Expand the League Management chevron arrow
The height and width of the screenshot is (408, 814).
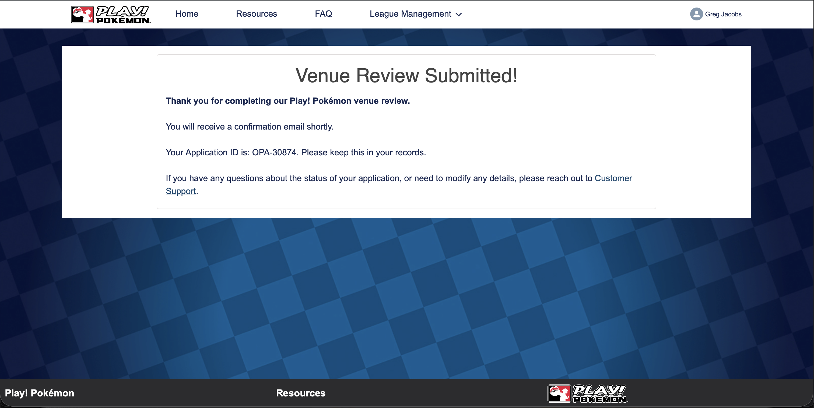pyautogui.click(x=459, y=15)
